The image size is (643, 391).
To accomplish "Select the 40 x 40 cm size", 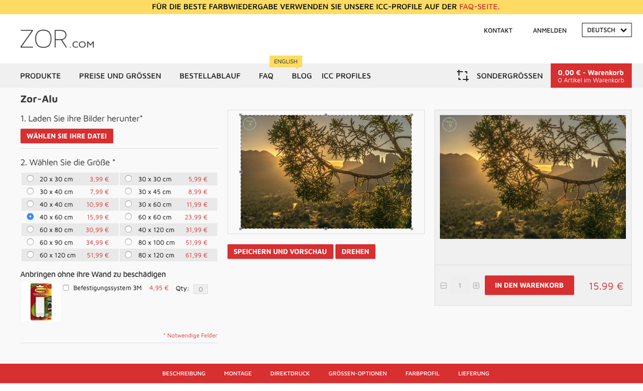I will tap(30, 204).
